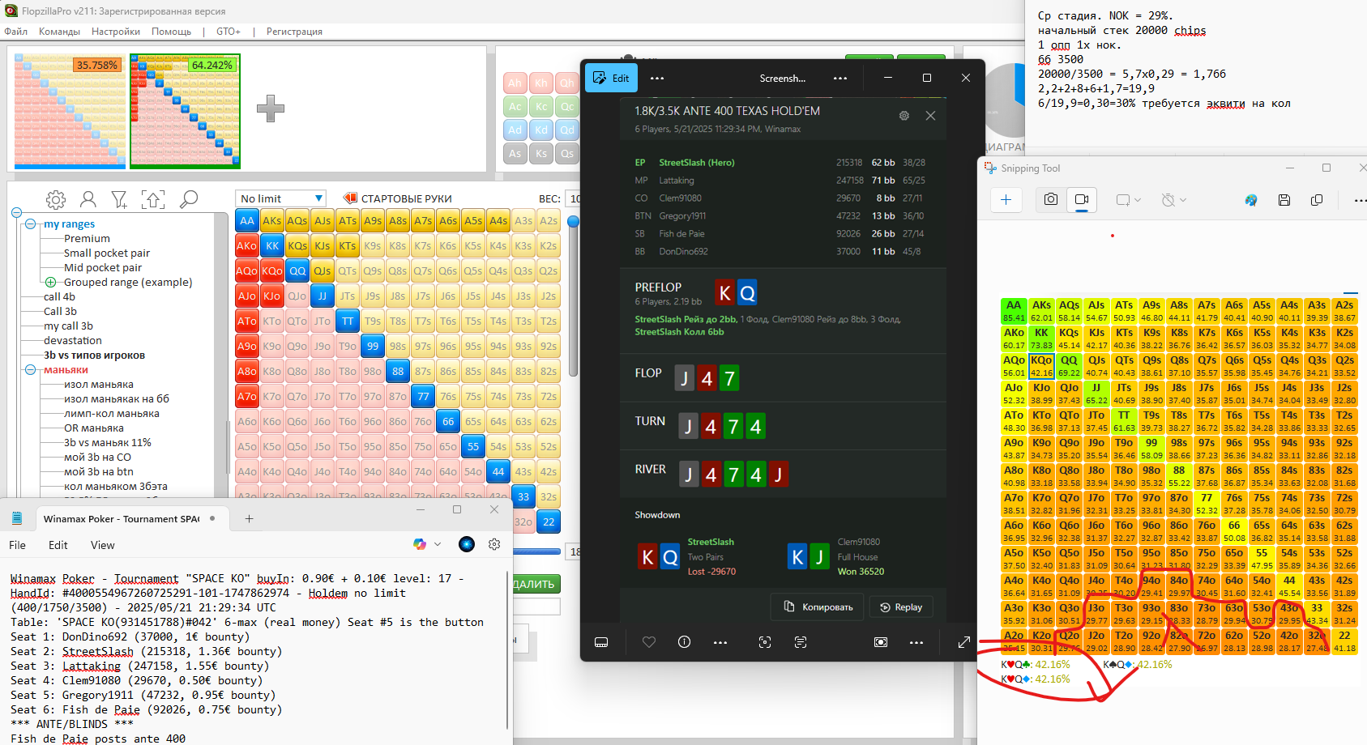Open the gear settings icon in FlopzillaPro

tap(56, 199)
